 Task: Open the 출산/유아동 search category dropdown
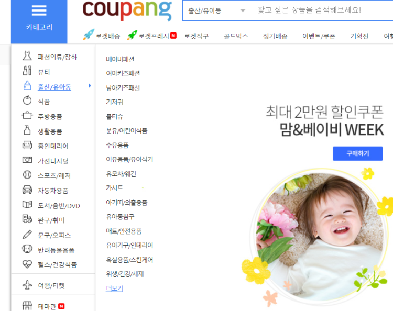(x=217, y=10)
